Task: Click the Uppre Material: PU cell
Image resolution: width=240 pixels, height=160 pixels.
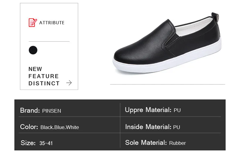Action: [153, 110]
